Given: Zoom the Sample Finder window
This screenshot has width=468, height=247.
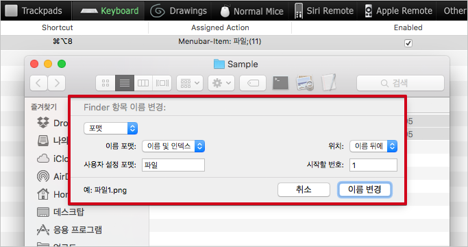Looking at the screenshot, I should tap(62, 64).
